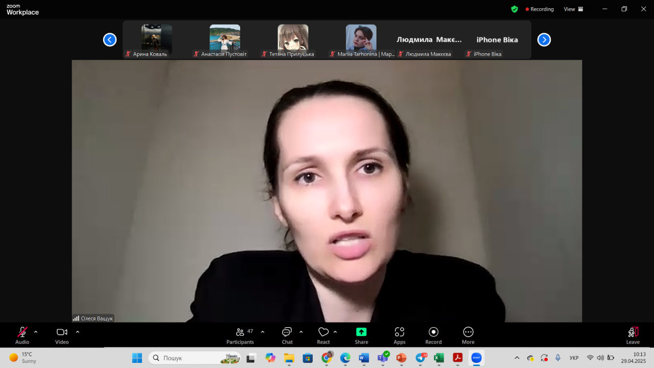654x368 pixels.
Task: Switch to Google Chrome on the taskbar
Action: click(x=326, y=358)
